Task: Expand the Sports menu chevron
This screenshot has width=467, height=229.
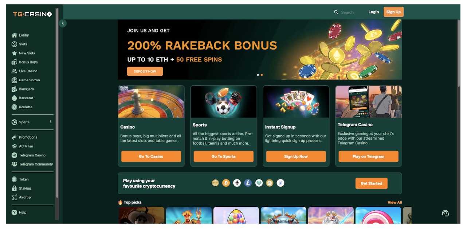Action: click(x=51, y=122)
